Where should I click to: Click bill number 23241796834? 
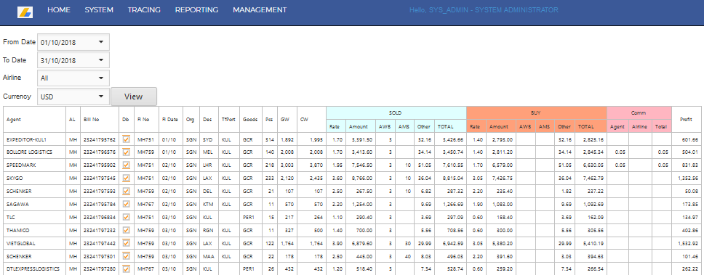[100, 217]
